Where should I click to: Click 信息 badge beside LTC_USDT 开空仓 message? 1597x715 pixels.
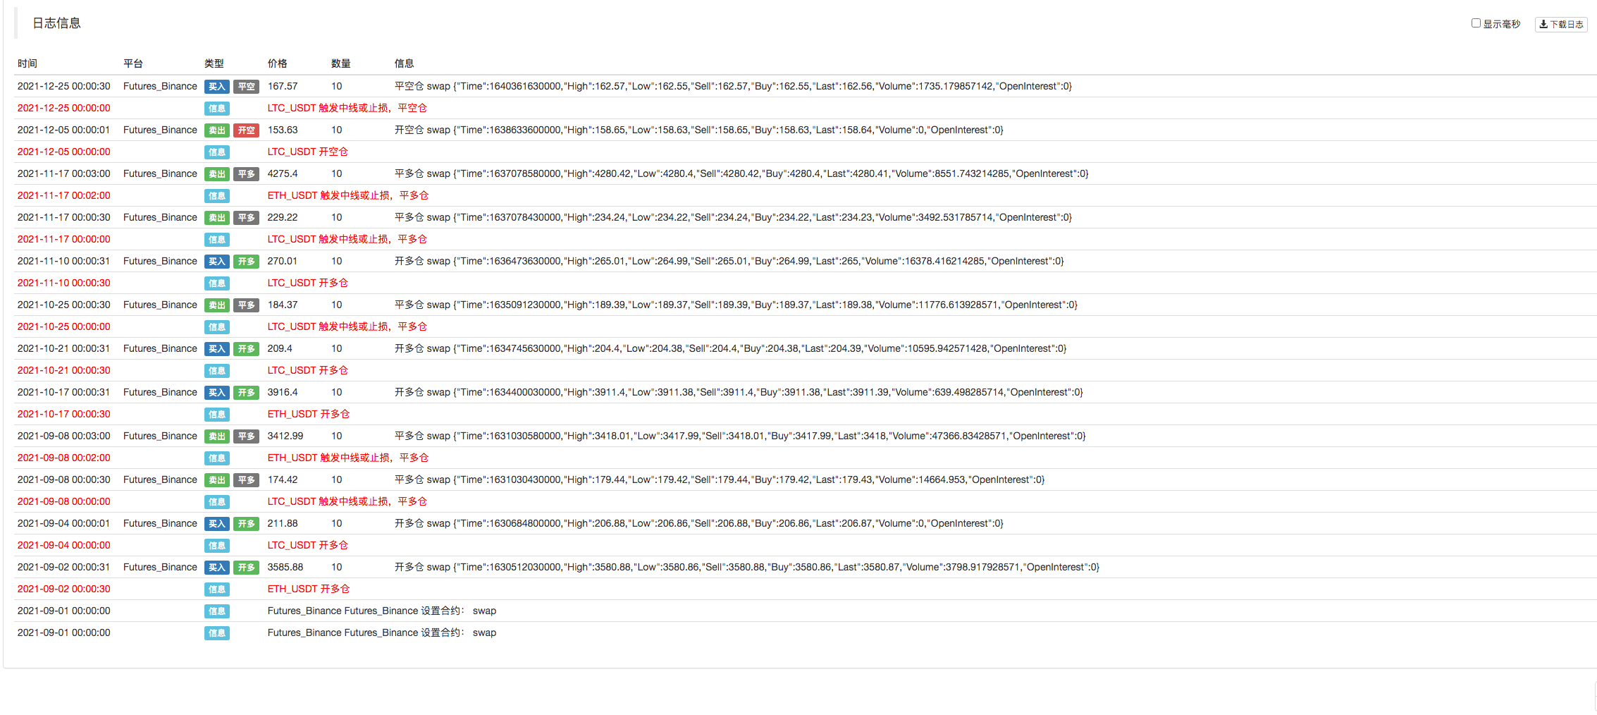point(216,152)
